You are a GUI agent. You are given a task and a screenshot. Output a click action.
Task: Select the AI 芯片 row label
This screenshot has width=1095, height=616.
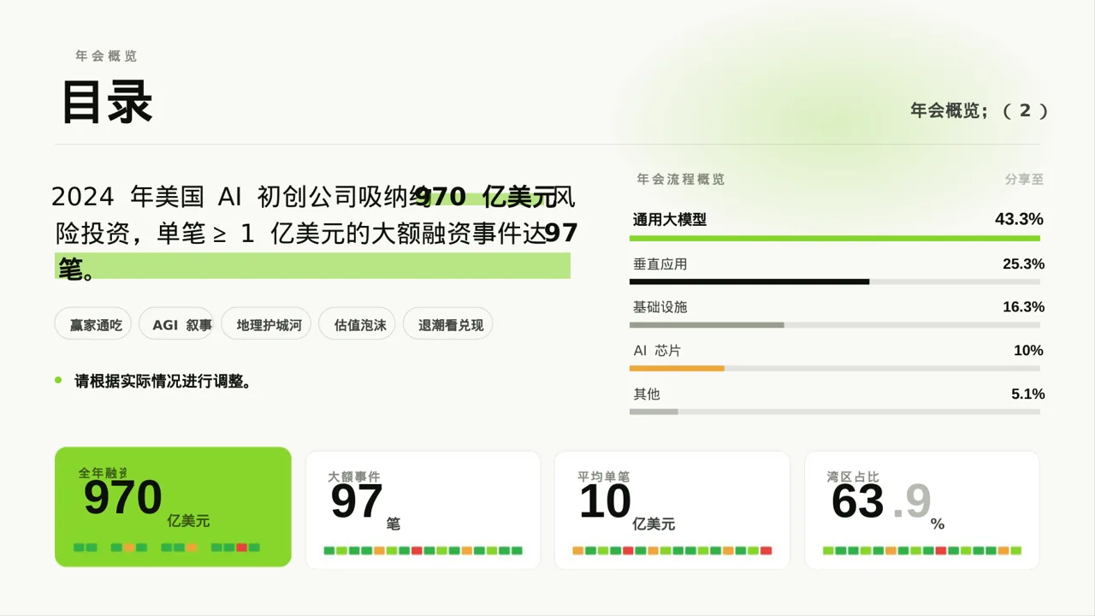(x=657, y=351)
